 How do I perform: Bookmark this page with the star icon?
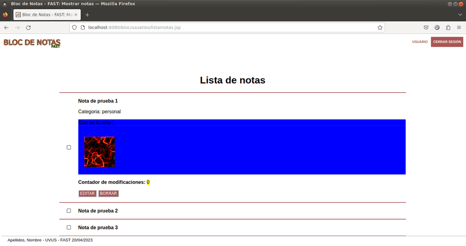point(380,27)
